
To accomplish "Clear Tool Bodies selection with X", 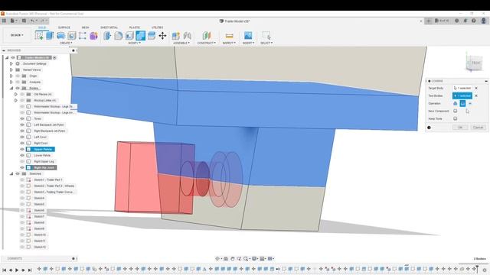I will pos(476,95).
